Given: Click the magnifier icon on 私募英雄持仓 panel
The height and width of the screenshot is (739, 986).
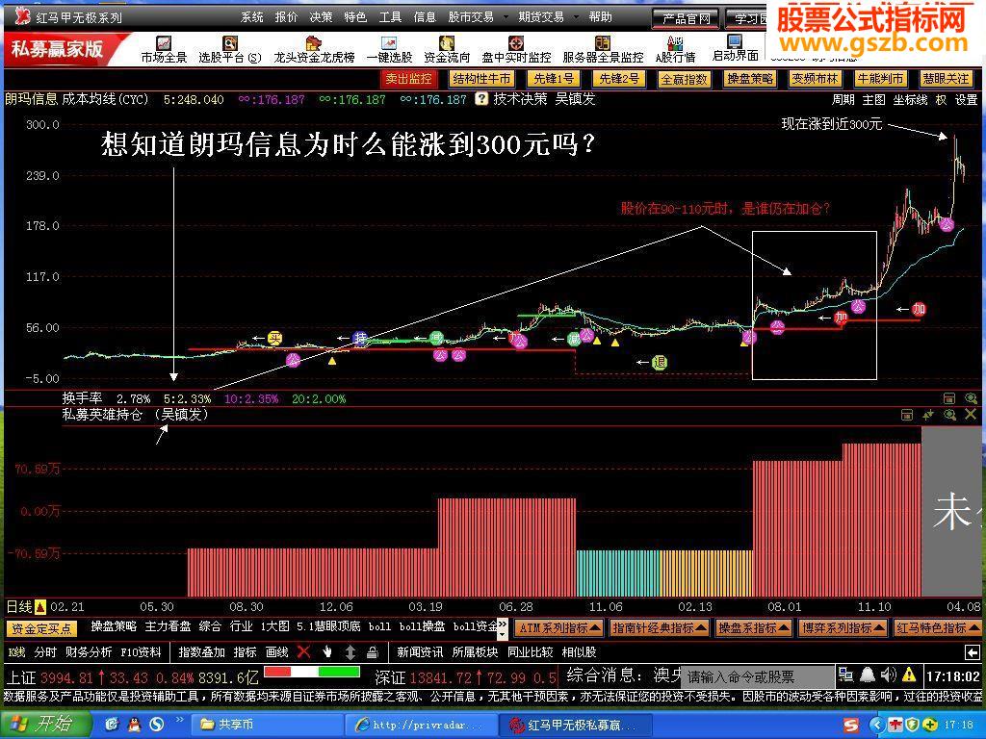Looking at the screenshot, I should (x=949, y=415).
